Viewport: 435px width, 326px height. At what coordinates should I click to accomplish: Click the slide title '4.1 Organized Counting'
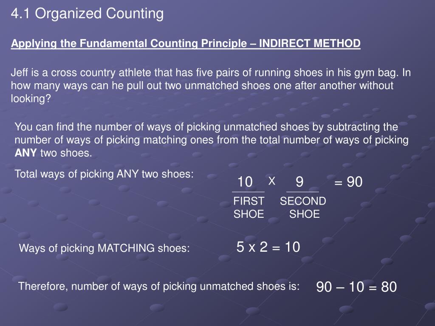click(87, 14)
